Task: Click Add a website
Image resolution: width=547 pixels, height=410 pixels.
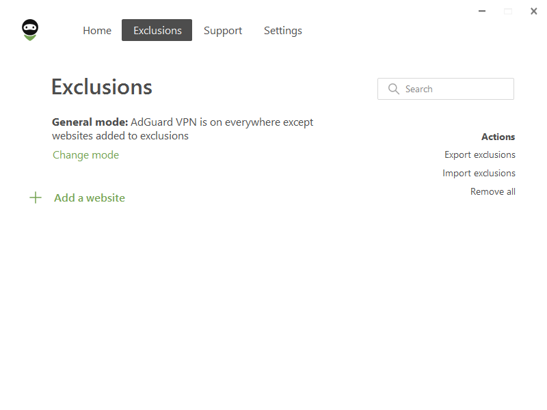Action: point(90,197)
